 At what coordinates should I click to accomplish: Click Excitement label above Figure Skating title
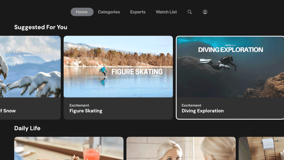click(79, 105)
